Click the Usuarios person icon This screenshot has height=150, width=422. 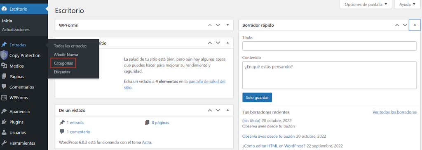coord(4,132)
